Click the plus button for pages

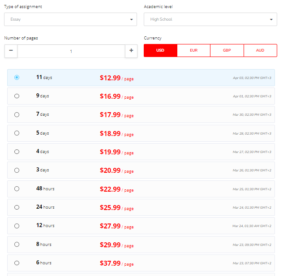[131, 51]
